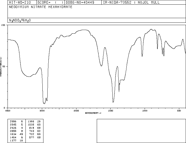This screenshot has width=186, height=143.
Task: Click the 2000 wavenumber axis label
Action: pyautogui.click(x=76, y=111)
